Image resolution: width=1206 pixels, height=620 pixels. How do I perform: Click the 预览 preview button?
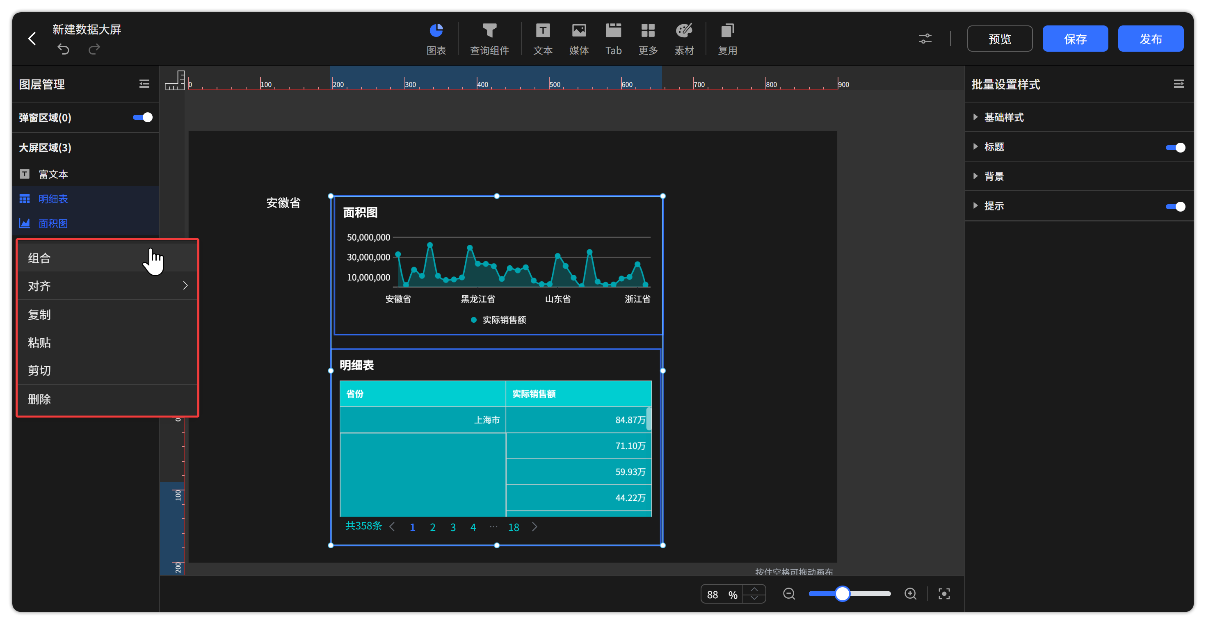pyautogui.click(x=1000, y=39)
